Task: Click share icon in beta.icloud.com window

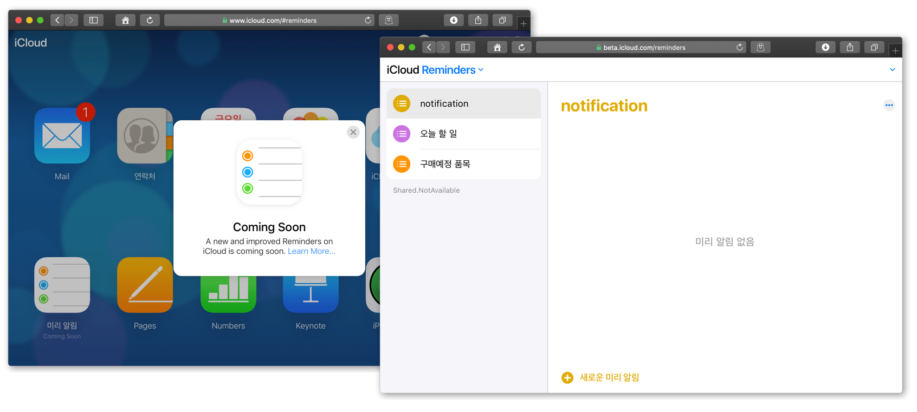Action: click(850, 47)
